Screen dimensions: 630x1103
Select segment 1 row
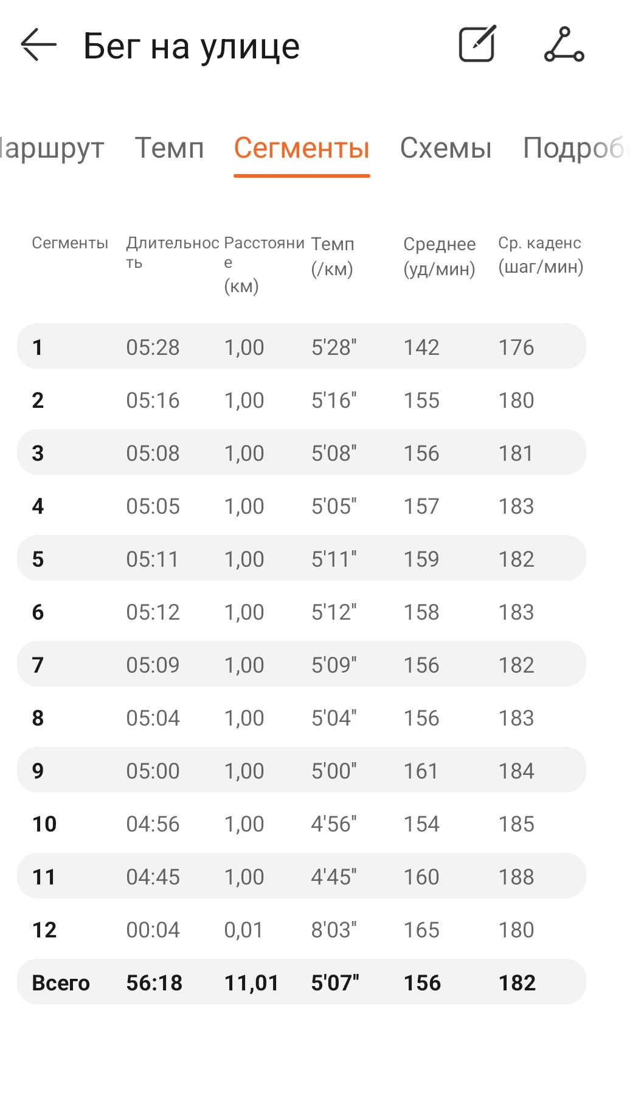point(302,346)
